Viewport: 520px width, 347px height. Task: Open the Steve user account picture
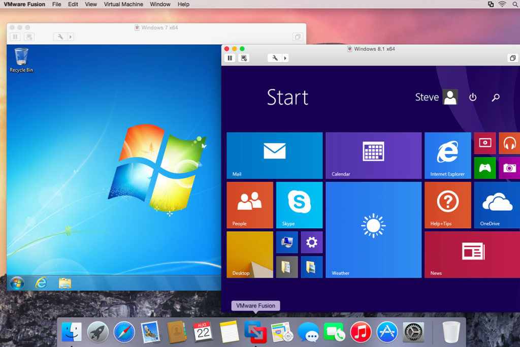450,97
